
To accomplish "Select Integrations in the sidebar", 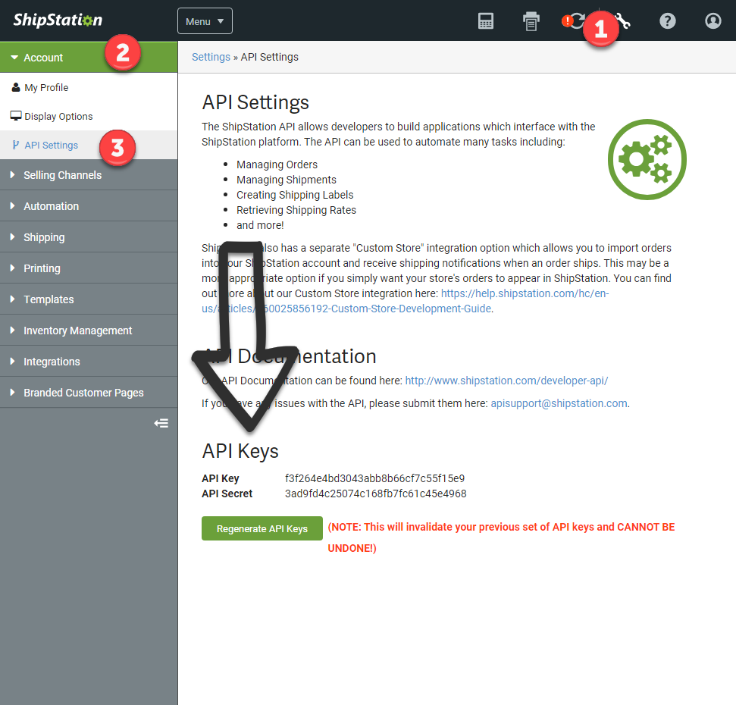I will [x=51, y=361].
